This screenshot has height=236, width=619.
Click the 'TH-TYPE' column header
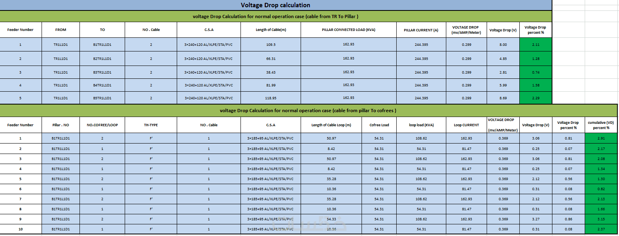pos(151,125)
